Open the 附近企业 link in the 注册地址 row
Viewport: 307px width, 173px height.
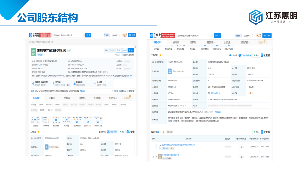pos(218,112)
